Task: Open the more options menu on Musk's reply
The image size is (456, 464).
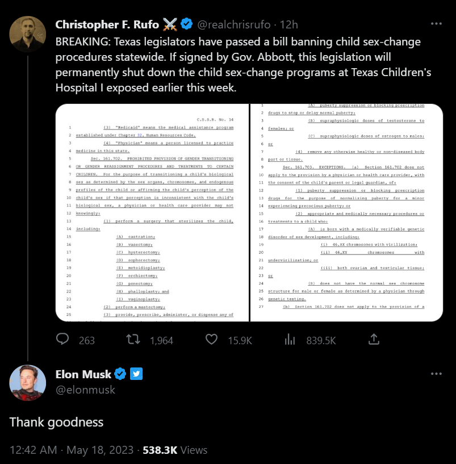Action: point(436,374)
